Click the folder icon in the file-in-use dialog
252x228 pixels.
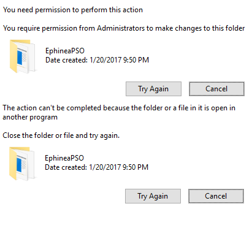coord(22,164)
